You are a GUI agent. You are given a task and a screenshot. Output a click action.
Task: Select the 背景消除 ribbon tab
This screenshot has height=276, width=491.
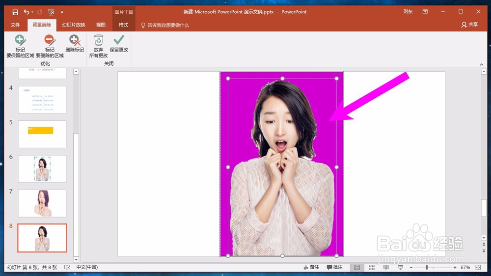pos(42,25)
